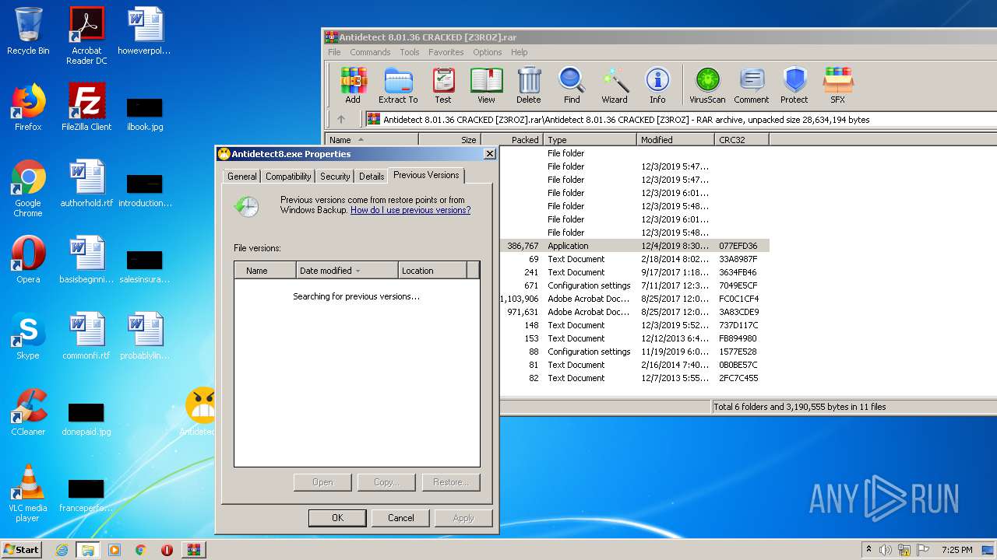The height and width of the screenshot is (560, 997).
Task: Select the donepaid.jpg file icon
Action: point(86,419)
